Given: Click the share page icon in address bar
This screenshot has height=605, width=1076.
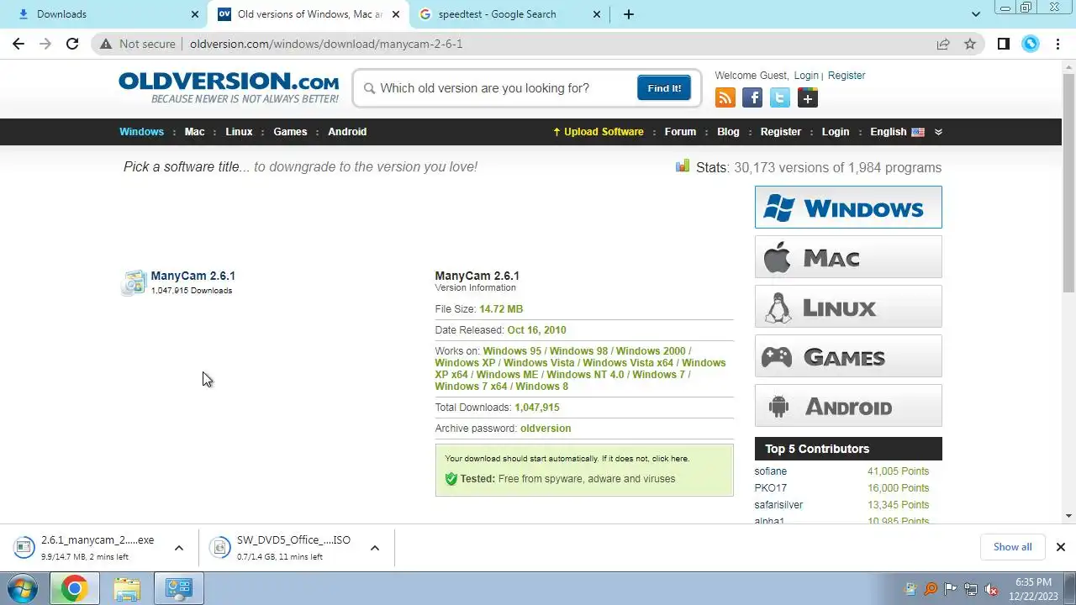Looking at the screenshot, I should click(943, 44).
